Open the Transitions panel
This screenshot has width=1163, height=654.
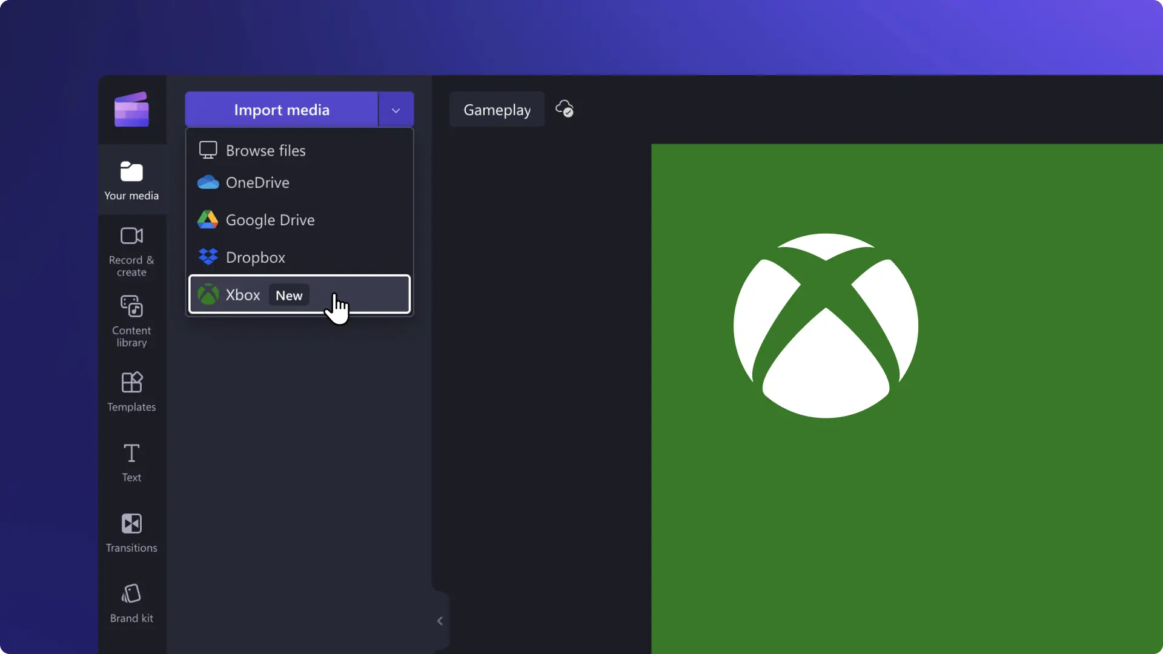[131, 532]
